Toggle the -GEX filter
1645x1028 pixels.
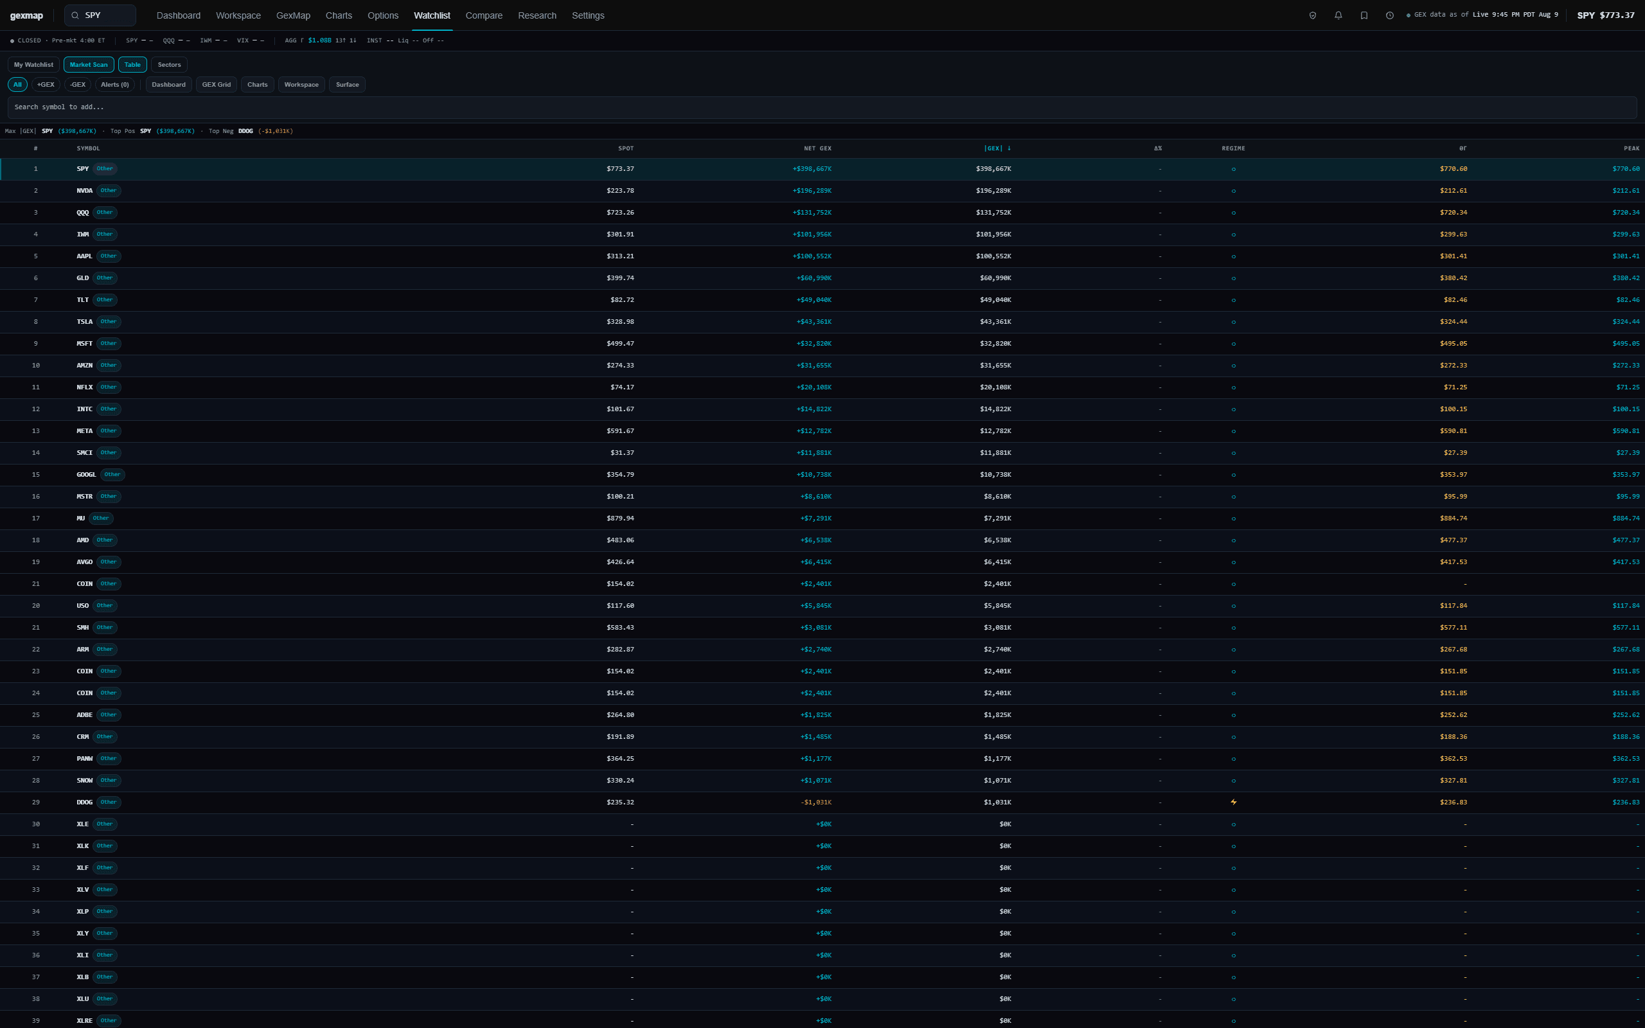78,84
